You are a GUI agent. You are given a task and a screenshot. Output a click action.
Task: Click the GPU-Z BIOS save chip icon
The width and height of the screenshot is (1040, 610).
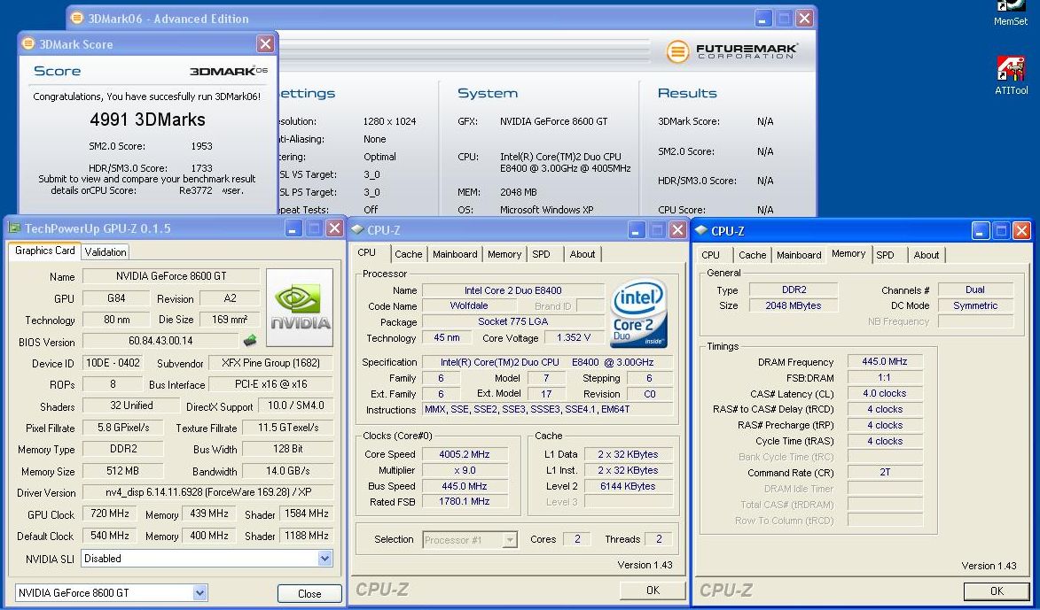250,341
